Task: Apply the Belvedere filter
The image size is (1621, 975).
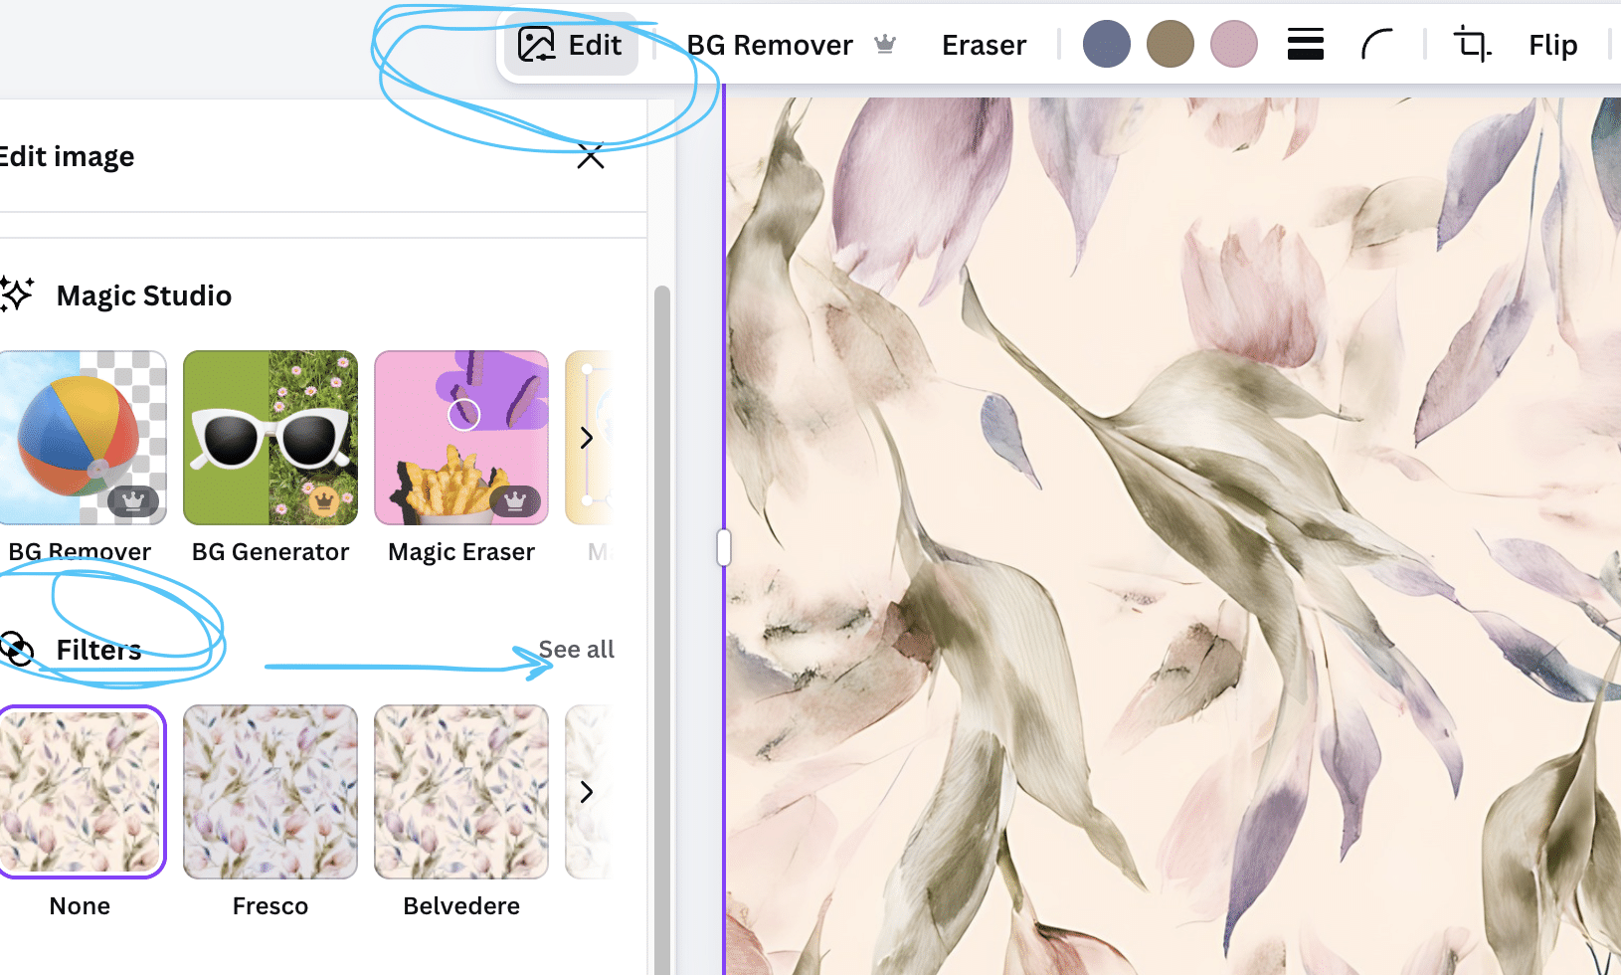Action: pos(461,792)
